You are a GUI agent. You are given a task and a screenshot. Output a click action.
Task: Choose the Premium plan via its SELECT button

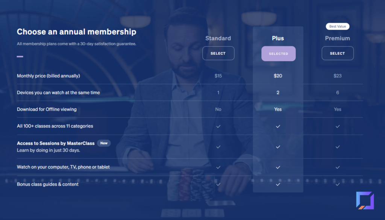pos(337,53)
